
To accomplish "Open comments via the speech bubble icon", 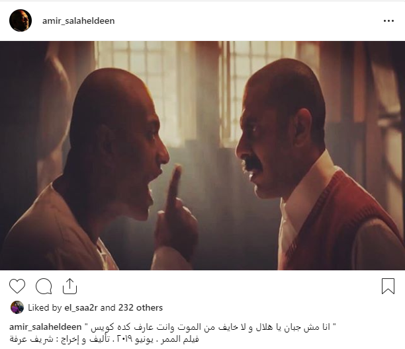I will click(44, 286).
